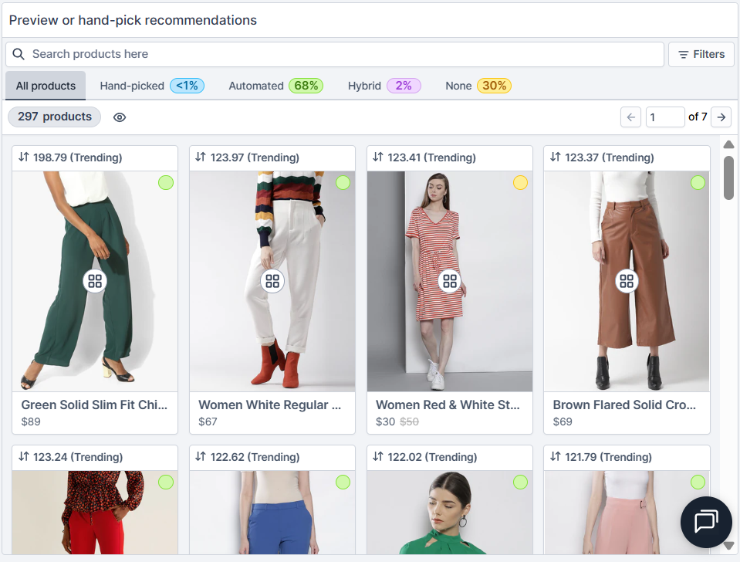This screenshot has height=562, width=740.
Task: Select the white trousers product image
Action: tap(272, 282)
